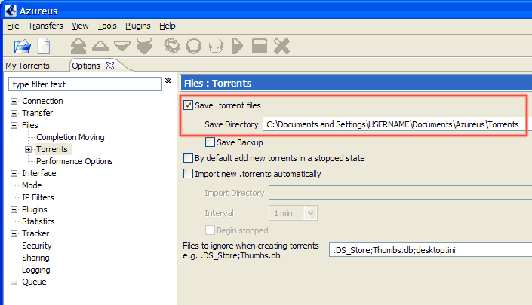532x305 pixels.
Task: Click the Open torrent folder icon
Action: (23, 47)
